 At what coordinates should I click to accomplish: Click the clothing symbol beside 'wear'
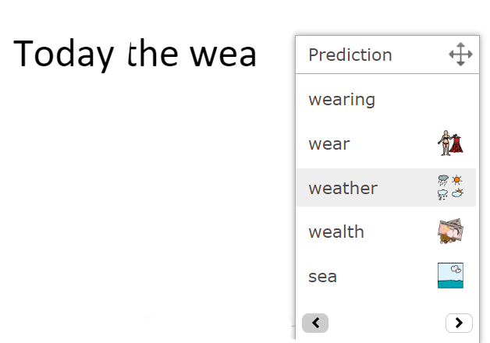click(x=450, y=143)
